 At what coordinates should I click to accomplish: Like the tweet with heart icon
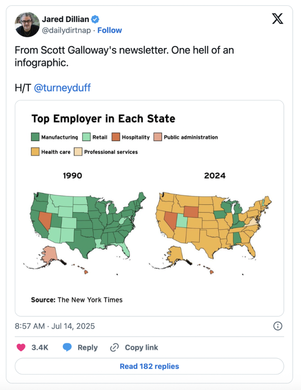pos(22,347)
